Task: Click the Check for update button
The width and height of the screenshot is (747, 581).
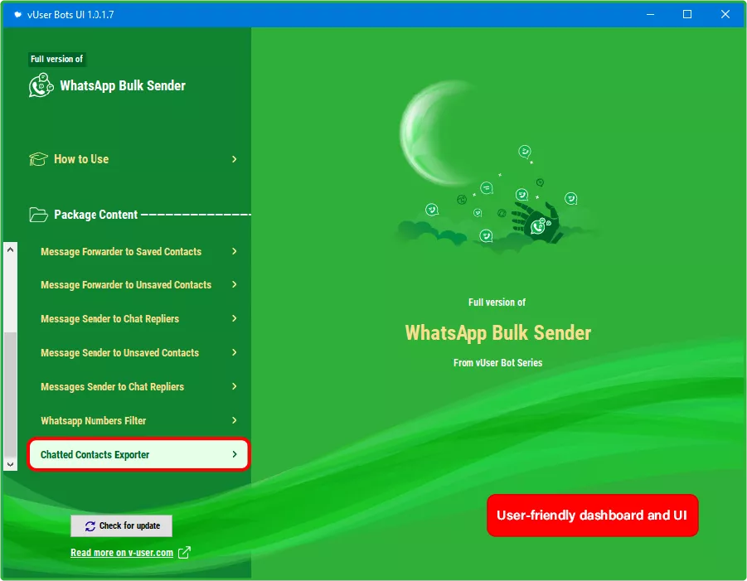Action: (x=122, y=525)
